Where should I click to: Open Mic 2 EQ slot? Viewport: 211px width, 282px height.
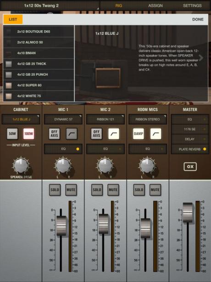pos(105,149)
